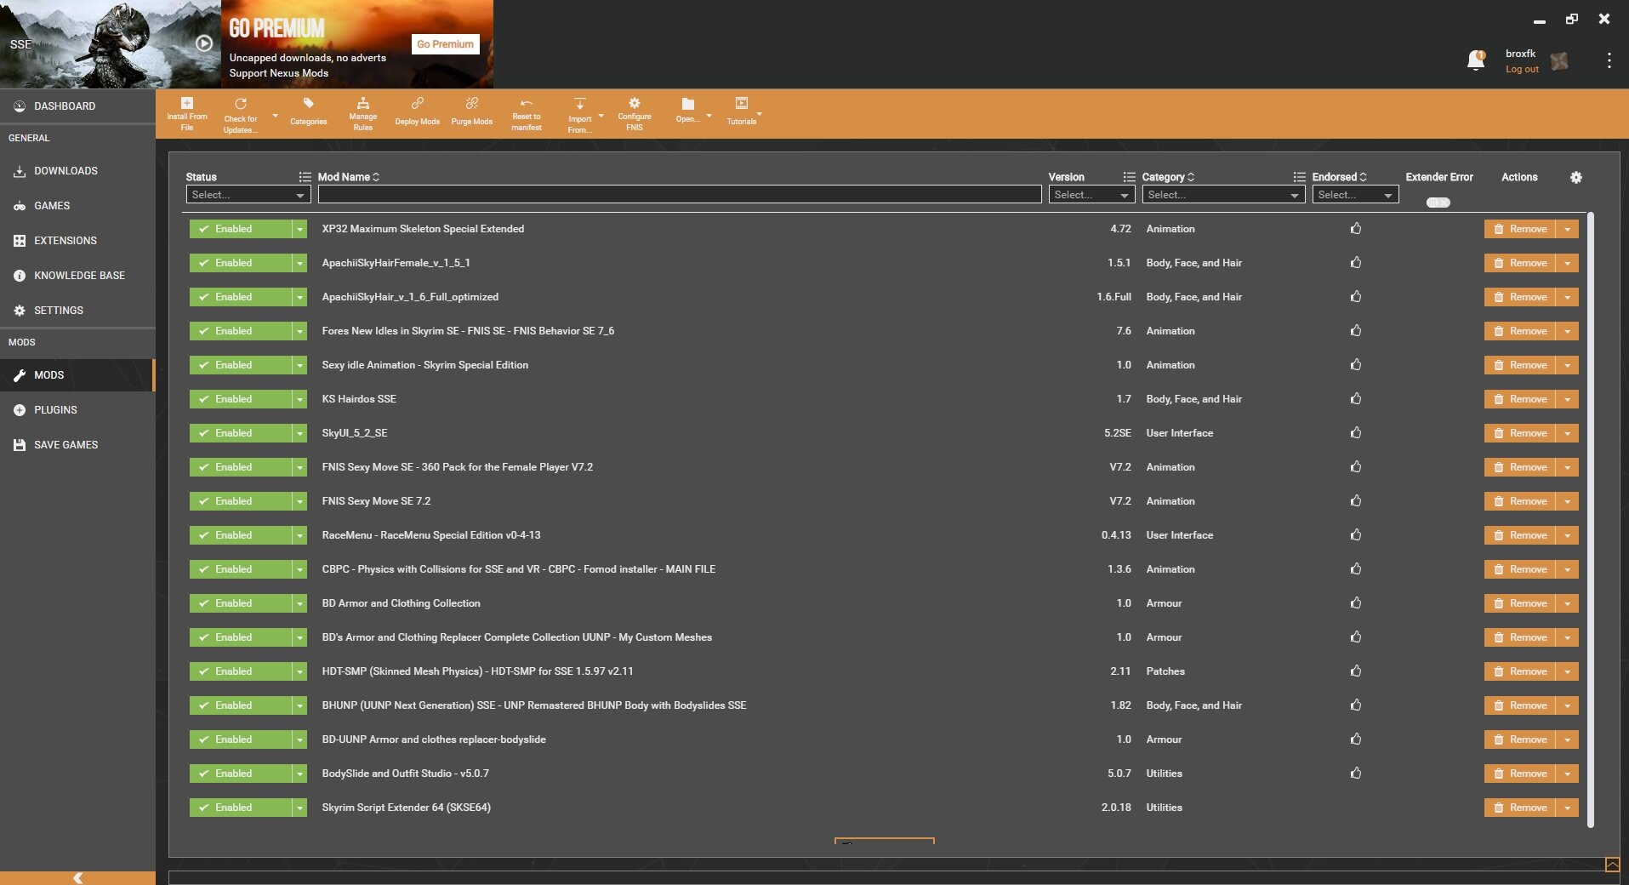Open notifications bell icon
Viewport: 1629px width, 885px height.
coord(1476,60)
